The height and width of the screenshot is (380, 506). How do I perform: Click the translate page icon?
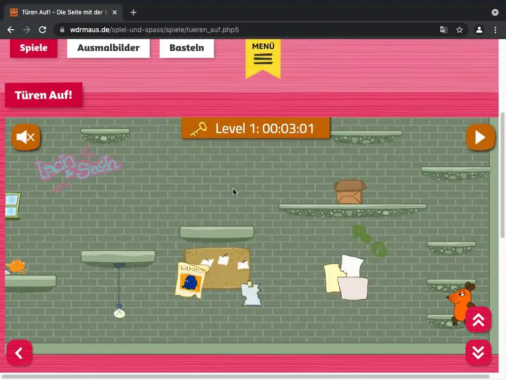(x=444, y=30)
